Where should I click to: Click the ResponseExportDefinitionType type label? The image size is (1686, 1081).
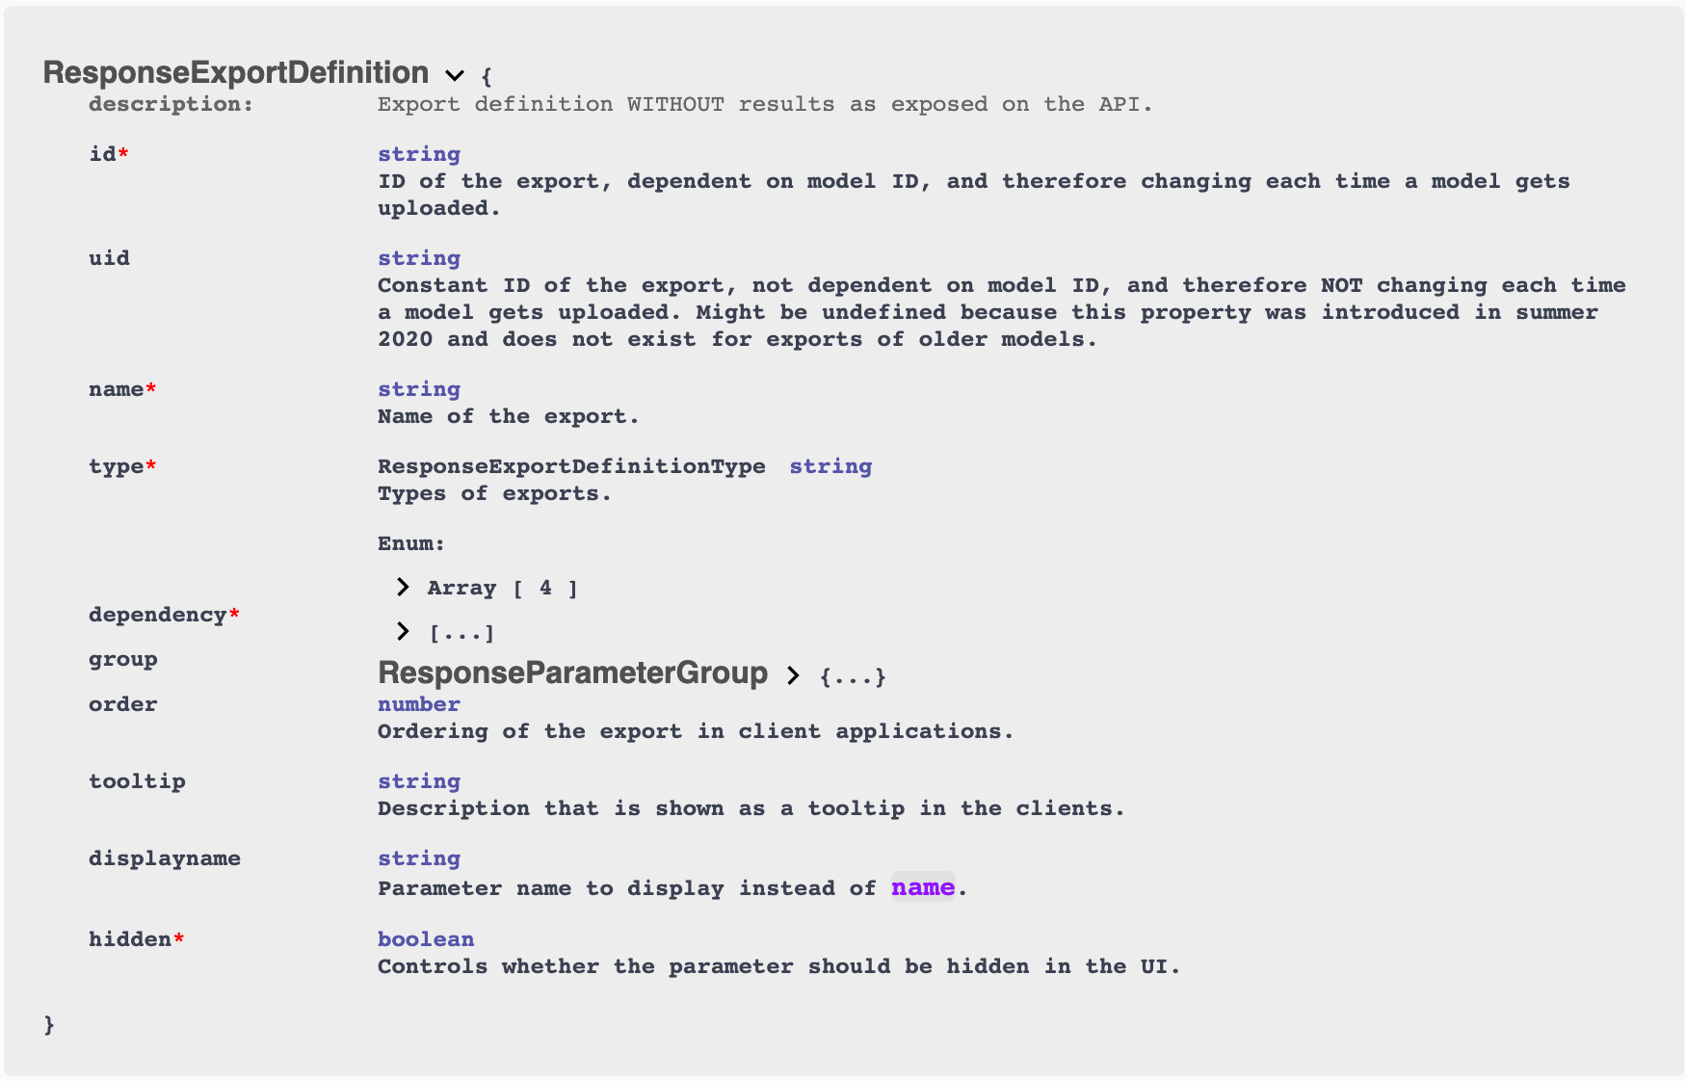coord(571,466)
